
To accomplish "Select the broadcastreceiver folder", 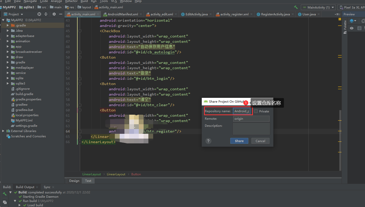I will tap(29, 52).
